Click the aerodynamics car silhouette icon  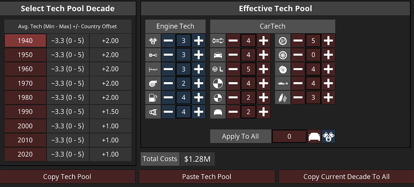pyautogui.click(x=283, y=83)
